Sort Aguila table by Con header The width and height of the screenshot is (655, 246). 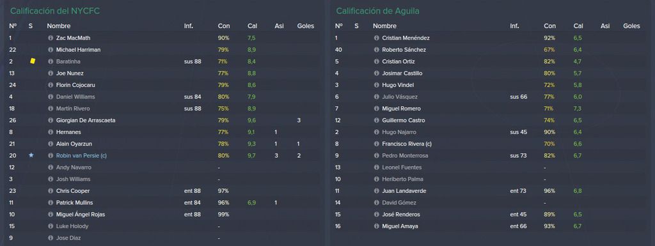(549, 26)
